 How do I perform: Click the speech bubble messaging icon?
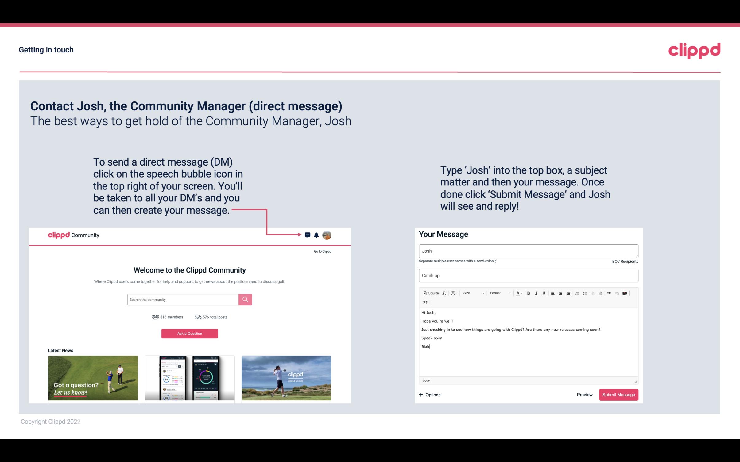[308, 235]
